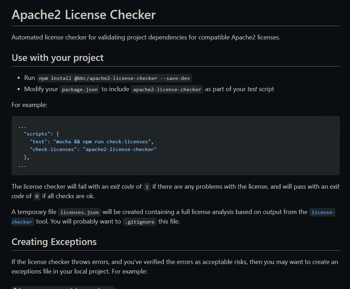Click the exit code "0" badge

(37, 196)
